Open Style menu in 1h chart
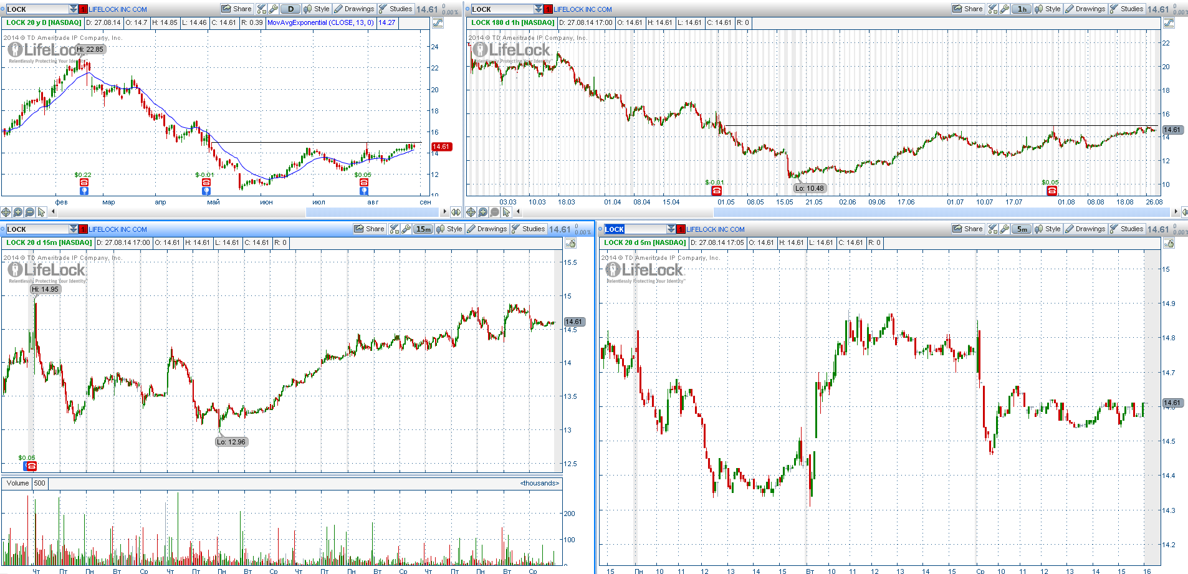The image size is (1188, 574). pos(1048,9)
